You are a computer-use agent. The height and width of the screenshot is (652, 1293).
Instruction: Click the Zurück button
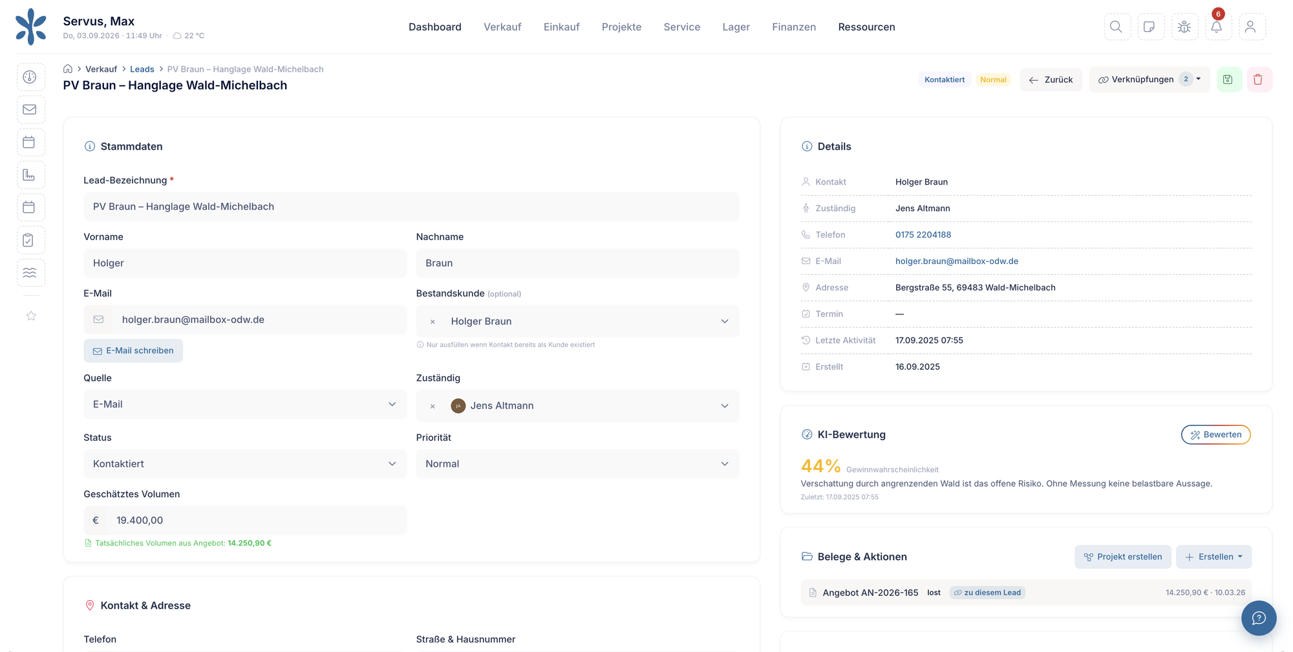click(x=1051, y=79)
